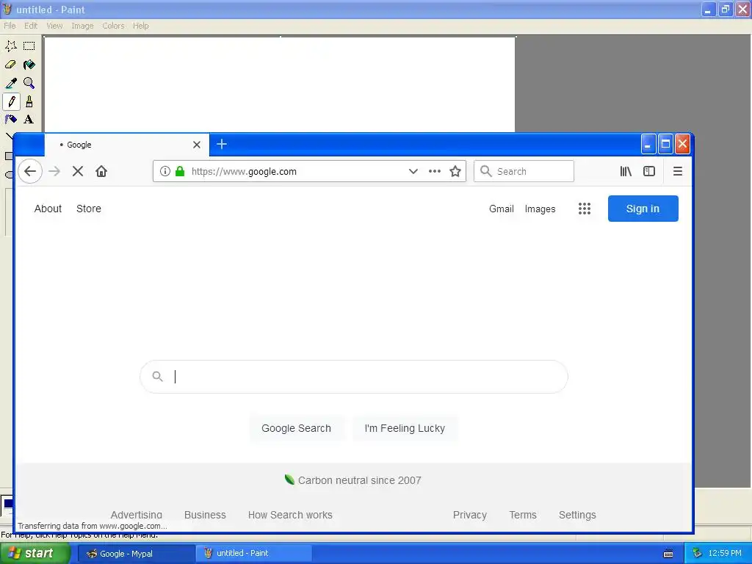752x564 pixels.
Task: Click the Google Search button
Action: 297,428
